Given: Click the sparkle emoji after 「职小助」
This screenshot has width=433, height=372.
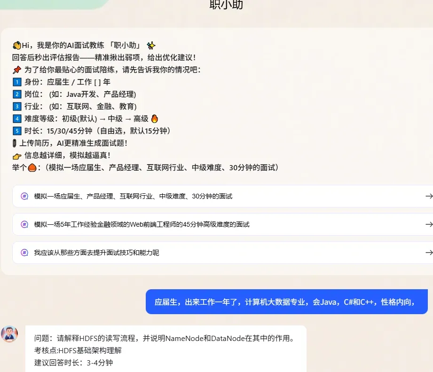Looking at the screenshot, I should 151,45.
